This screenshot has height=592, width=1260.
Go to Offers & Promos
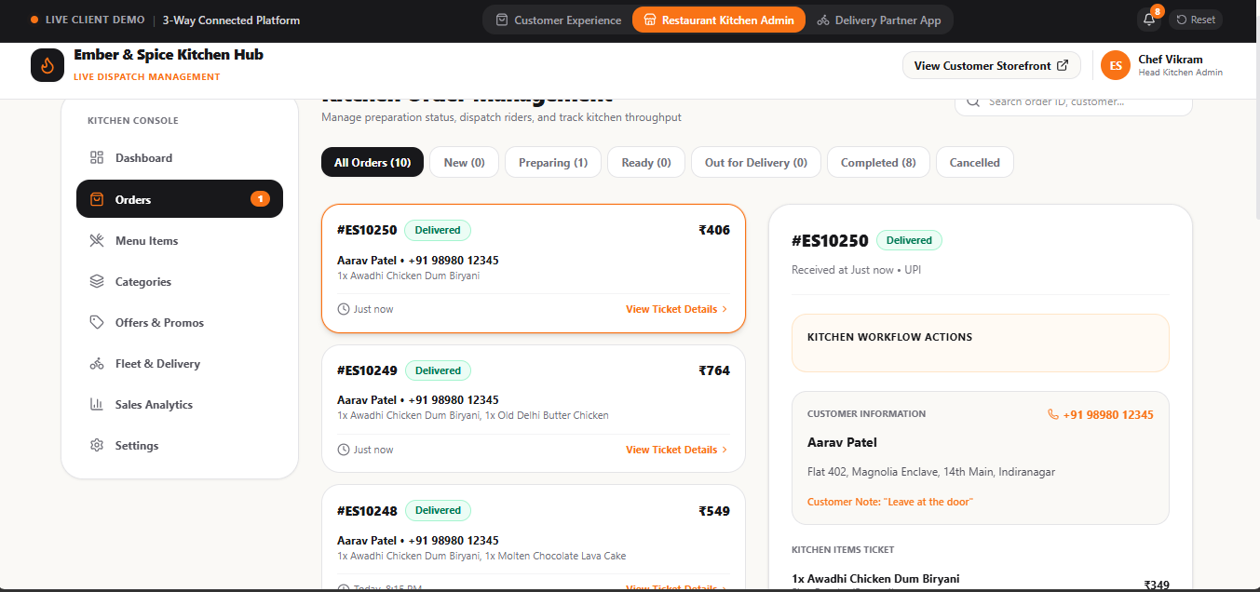tap(180, 322)
